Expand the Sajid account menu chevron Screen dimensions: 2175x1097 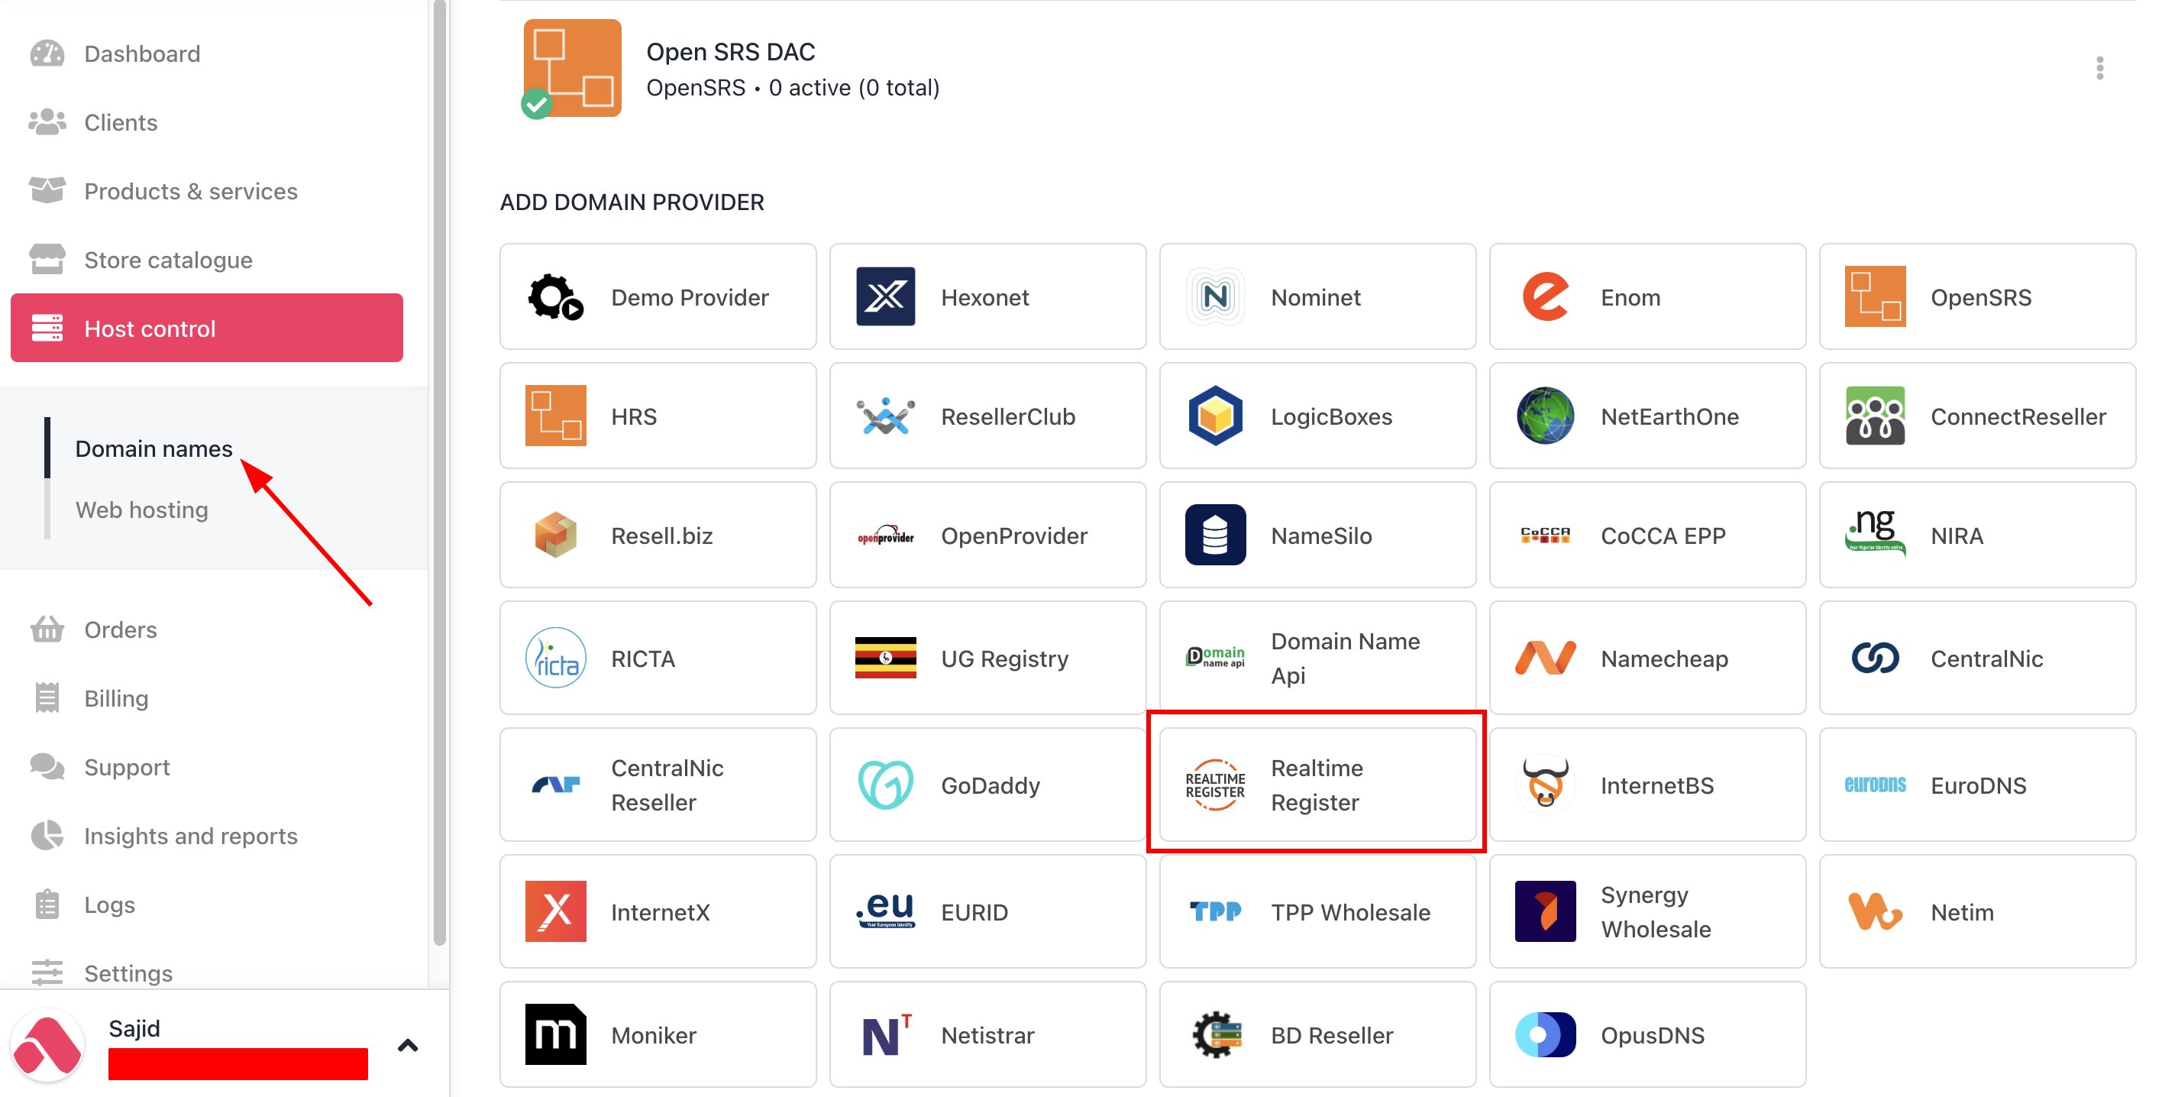coord(408,1046)
